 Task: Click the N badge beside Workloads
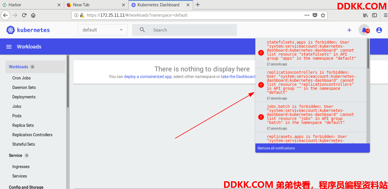click(32, 67)
